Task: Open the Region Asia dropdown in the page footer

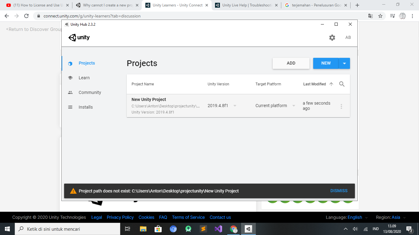Action: (399, 217)
